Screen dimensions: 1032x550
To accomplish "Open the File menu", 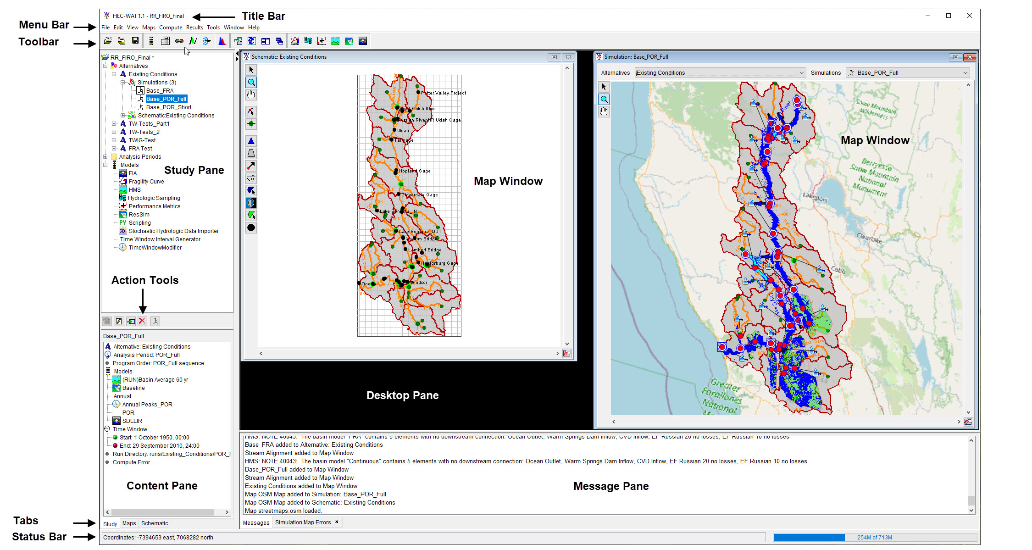I will pos(105,28).
